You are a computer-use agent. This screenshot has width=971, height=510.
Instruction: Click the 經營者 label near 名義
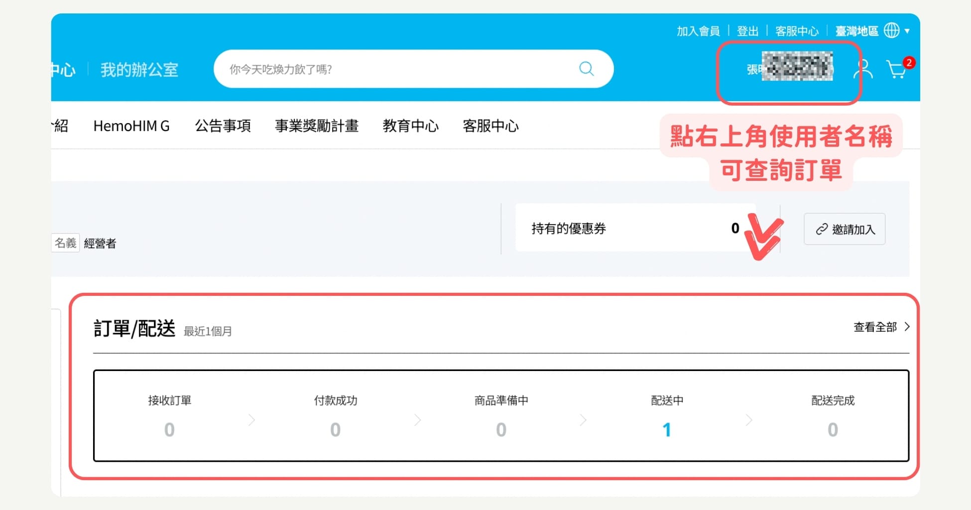tap(99, 243)
